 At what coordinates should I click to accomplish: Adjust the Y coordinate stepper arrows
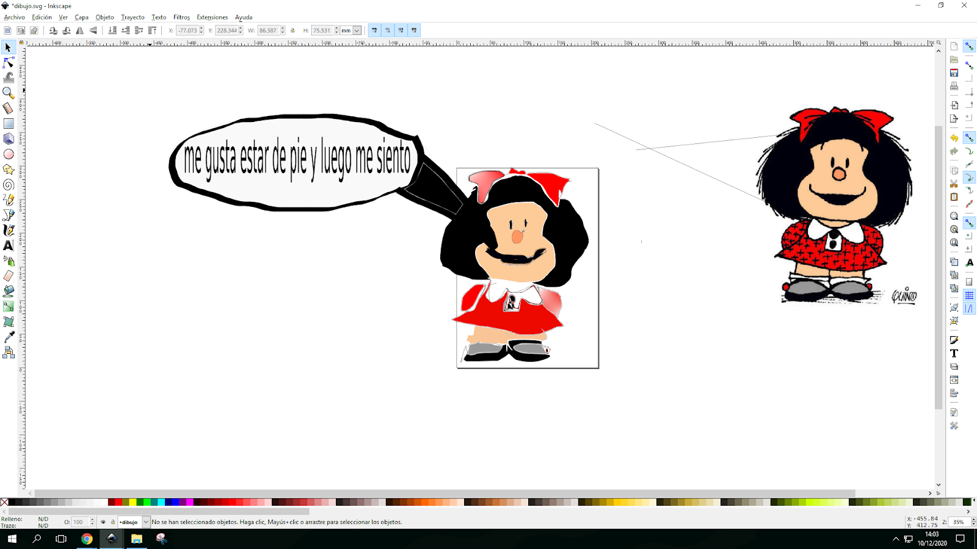tap(241, 30)
